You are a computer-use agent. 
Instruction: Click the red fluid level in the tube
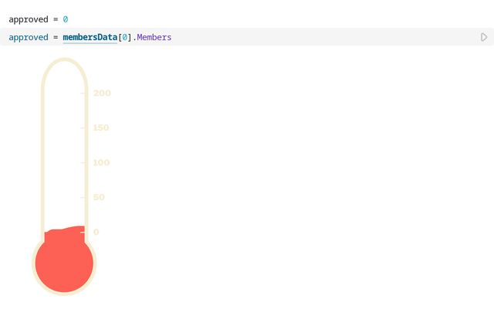tap(65, 233)
